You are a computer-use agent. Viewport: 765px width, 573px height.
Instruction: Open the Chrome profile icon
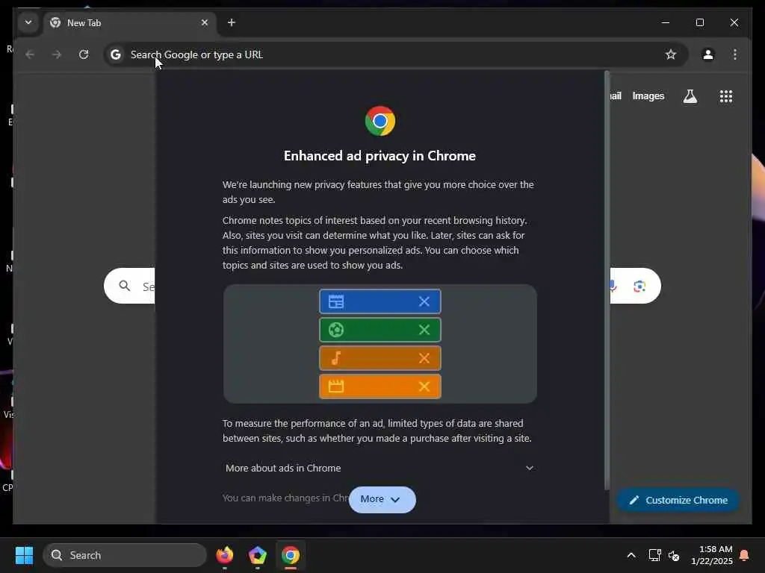pyautogui.click(x=708, y=54)
